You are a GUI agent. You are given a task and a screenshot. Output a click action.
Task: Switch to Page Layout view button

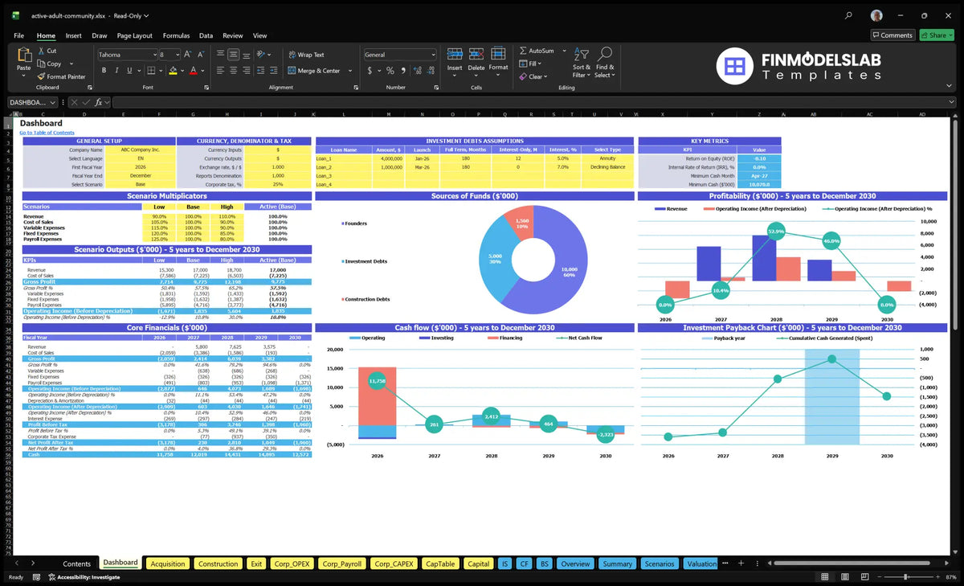(x=844, y=576)
